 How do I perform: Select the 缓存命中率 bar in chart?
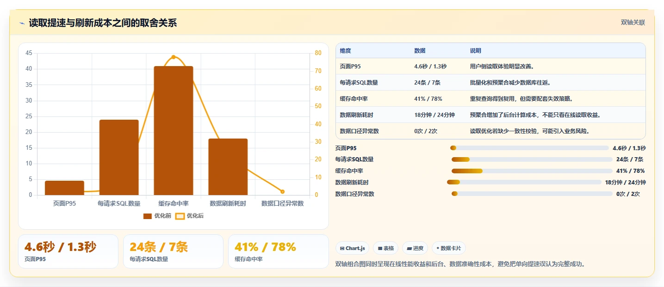tap(174, 130)
